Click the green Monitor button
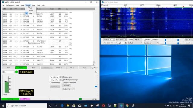The width and height of the screenshot is (193, 108). click(21, 68)
